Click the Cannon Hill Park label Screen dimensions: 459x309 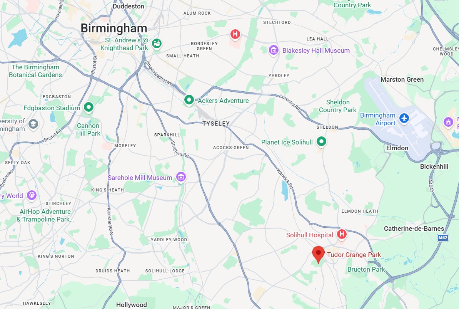tap(88, 129)
